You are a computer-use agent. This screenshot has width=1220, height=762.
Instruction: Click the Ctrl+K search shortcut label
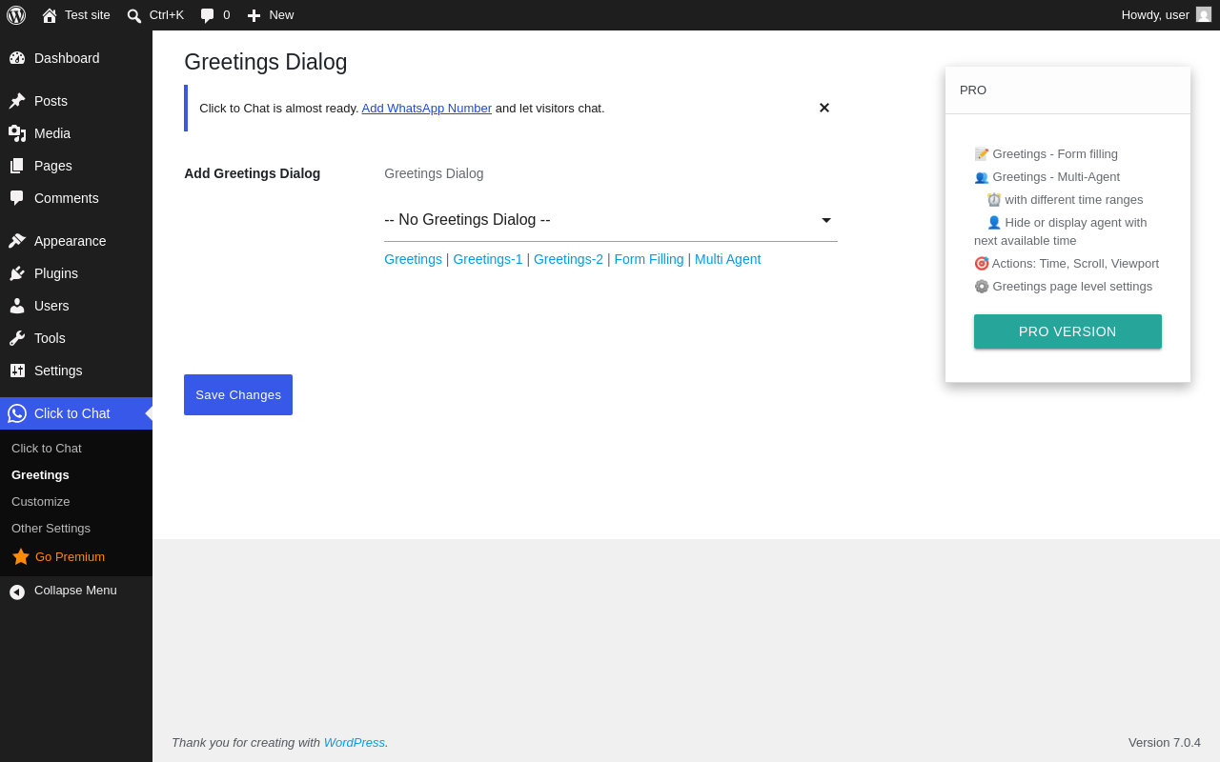[167, 14]
